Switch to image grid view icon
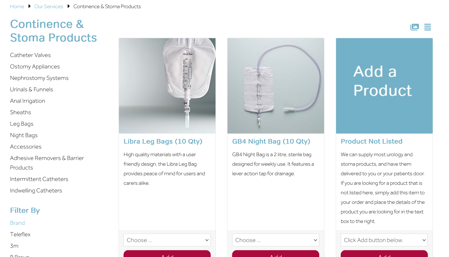 414,27
